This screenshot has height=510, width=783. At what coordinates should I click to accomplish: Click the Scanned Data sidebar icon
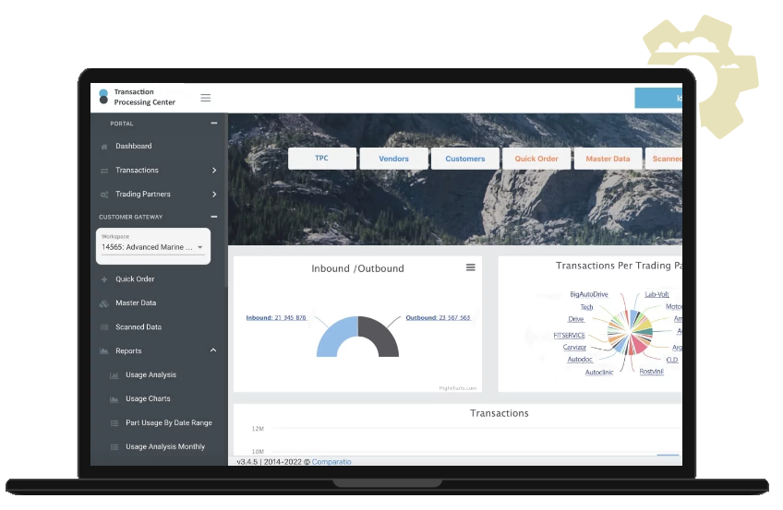tap(104, 327)
